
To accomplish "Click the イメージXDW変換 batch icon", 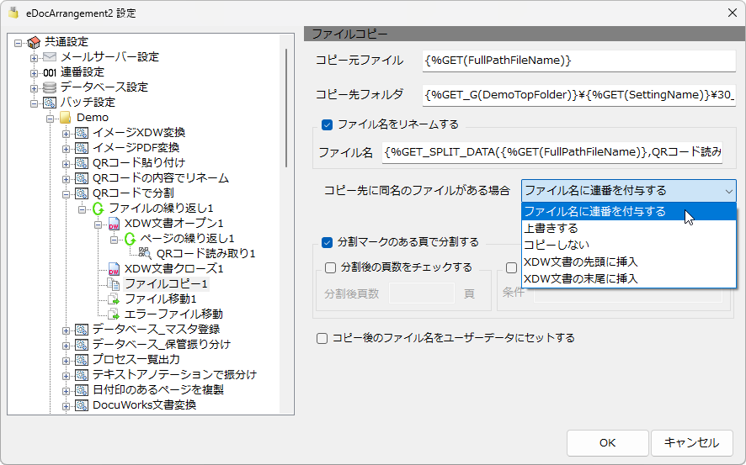I will (82, 133).
